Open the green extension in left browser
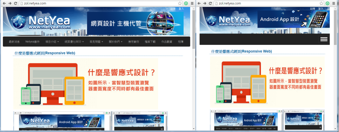This screenshot has width=339, height=132. coord(186,3)
